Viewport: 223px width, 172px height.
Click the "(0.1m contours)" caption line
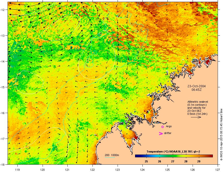point(197,105)
